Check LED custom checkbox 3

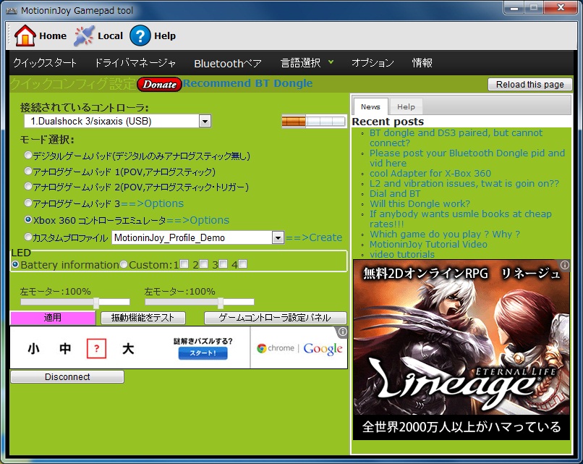(x=223, y=263)
